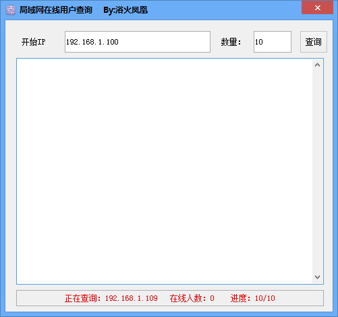Image resolution: width=338 pixels, height=317 pixels.
Task: Click the 数量 label
Action: coord(231,42)
